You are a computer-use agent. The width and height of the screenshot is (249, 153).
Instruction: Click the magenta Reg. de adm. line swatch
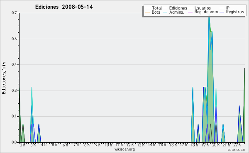[x=190, y=12]
